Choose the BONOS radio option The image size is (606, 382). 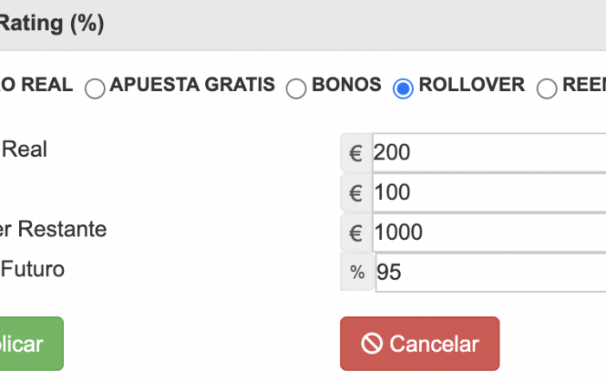coord(296,88)
